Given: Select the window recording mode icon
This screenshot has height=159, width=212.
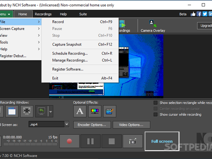Looking at the screenshot, I should pos(12,111).
